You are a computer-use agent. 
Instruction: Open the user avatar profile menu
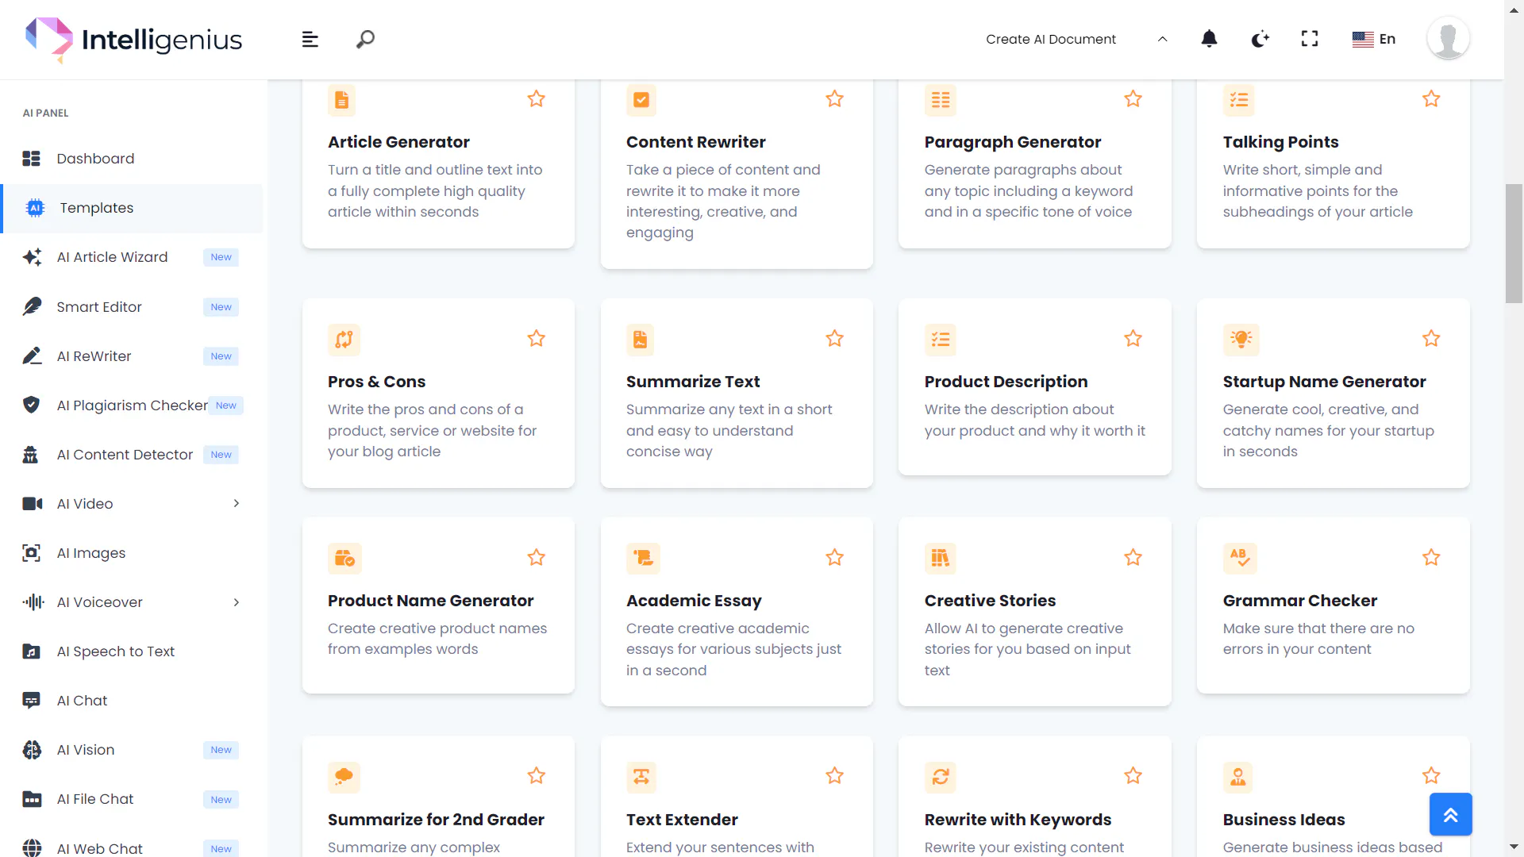click(1448, 38)
